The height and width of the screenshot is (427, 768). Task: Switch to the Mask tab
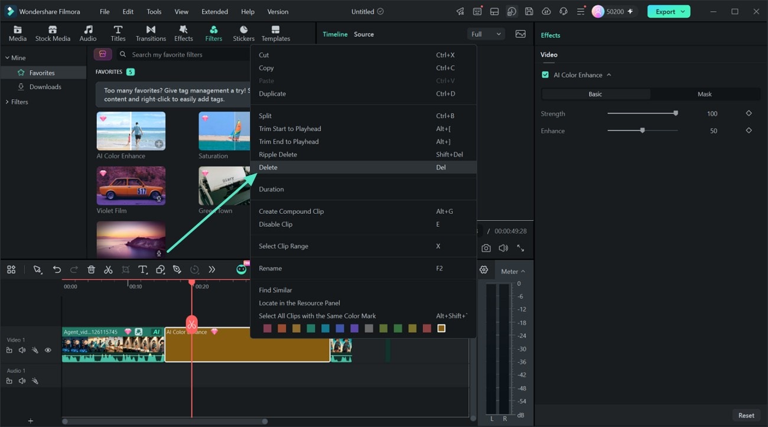(705, 94)
